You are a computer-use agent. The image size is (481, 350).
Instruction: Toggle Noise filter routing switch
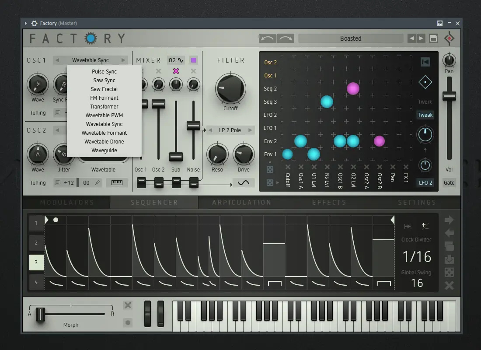(194, 183)
